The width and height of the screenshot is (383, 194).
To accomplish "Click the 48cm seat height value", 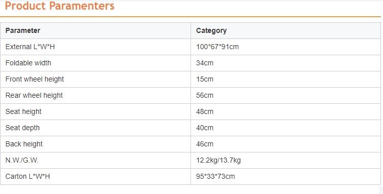I will click(205, 111).
